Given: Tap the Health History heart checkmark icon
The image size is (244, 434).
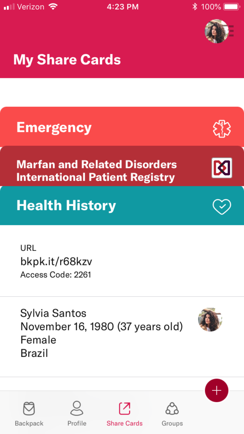Looking at the screenshot, I should [x=222, y=206].
